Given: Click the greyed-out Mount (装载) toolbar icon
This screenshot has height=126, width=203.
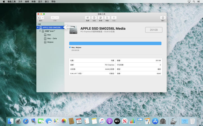Looking at the screenshot, I should pos(114,18).
